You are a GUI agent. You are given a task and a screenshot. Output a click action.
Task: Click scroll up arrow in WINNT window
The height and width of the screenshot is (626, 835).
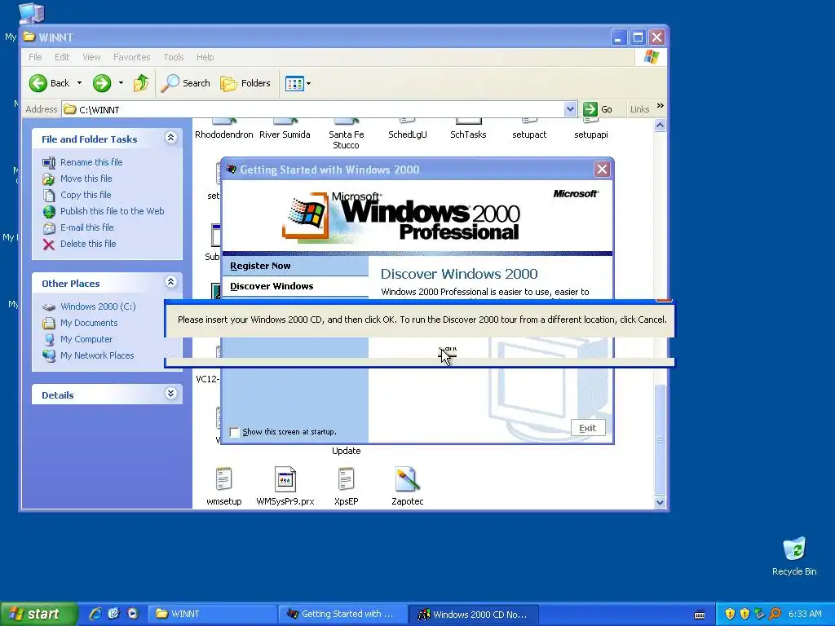point(660,126)
